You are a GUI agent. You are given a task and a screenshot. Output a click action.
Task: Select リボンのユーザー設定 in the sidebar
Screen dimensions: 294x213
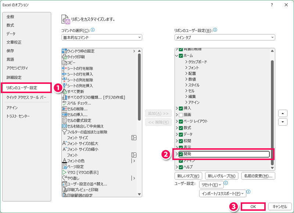[26, 88]
